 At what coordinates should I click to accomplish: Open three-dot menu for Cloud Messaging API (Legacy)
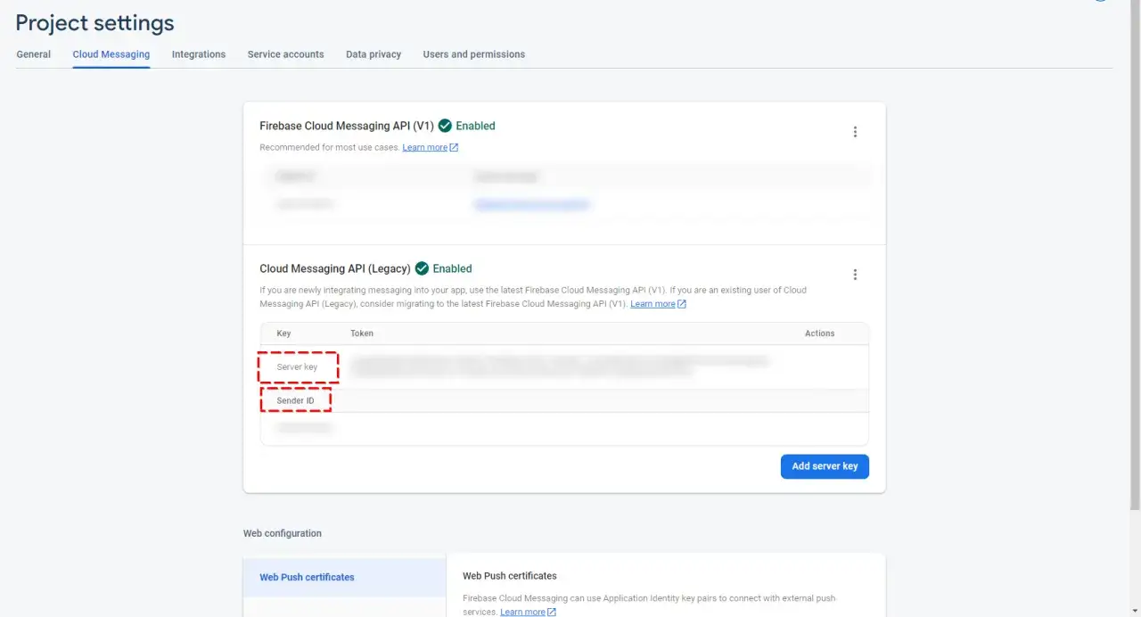[x=855, y=275]
